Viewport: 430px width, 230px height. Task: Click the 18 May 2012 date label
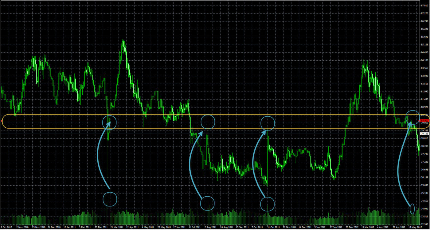416,228
